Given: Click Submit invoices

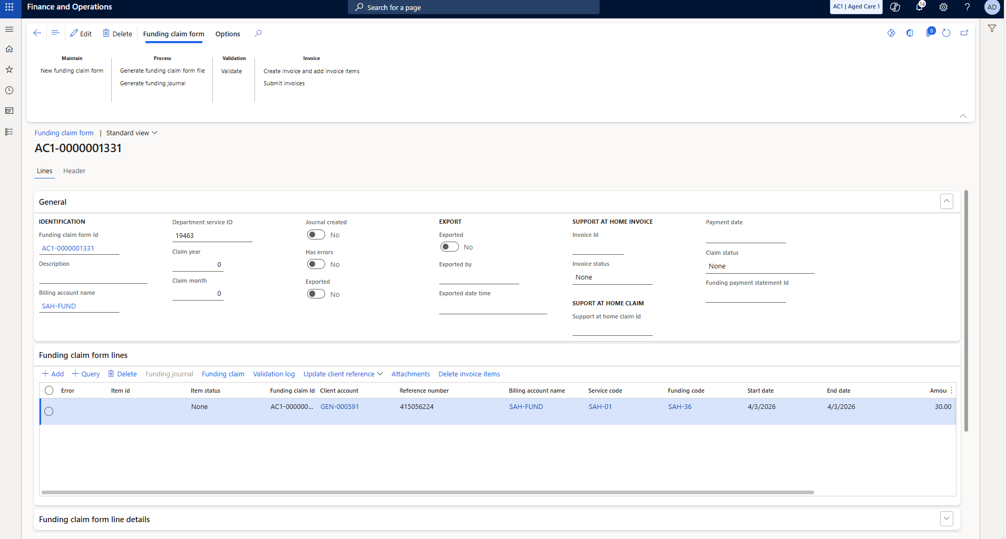Looking at the screenshot, I should [x=284, y=83].
